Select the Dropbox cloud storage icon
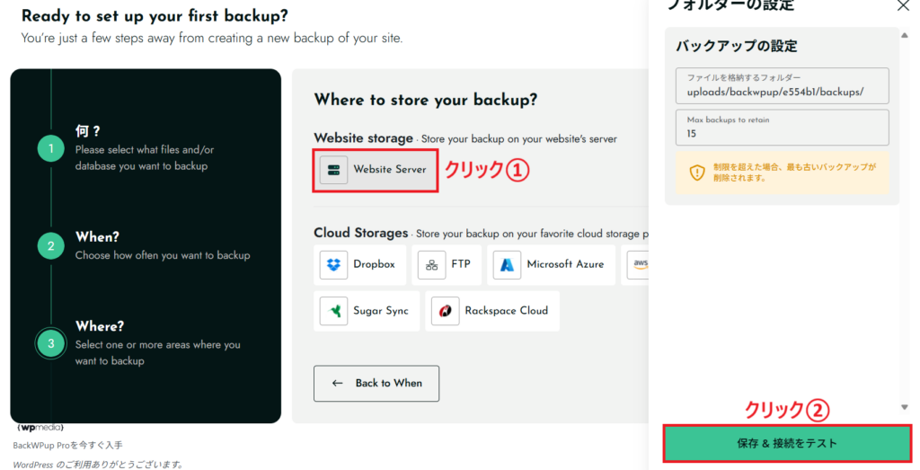The width and height of the screenshot is (920, 470). pos(334,264)
